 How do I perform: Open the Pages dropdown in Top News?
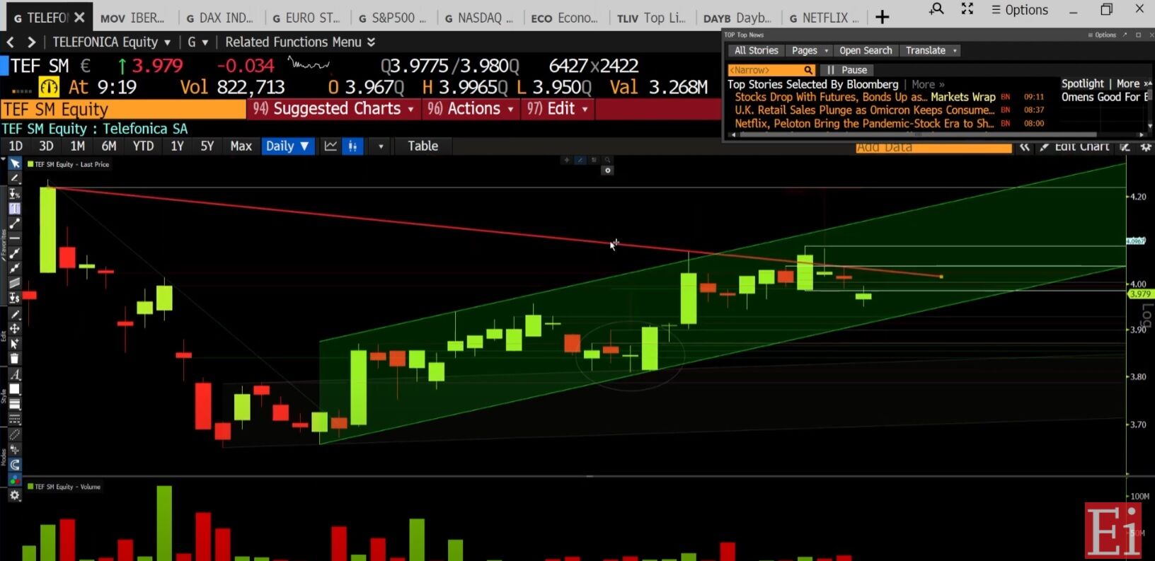(x=810, y=51)
